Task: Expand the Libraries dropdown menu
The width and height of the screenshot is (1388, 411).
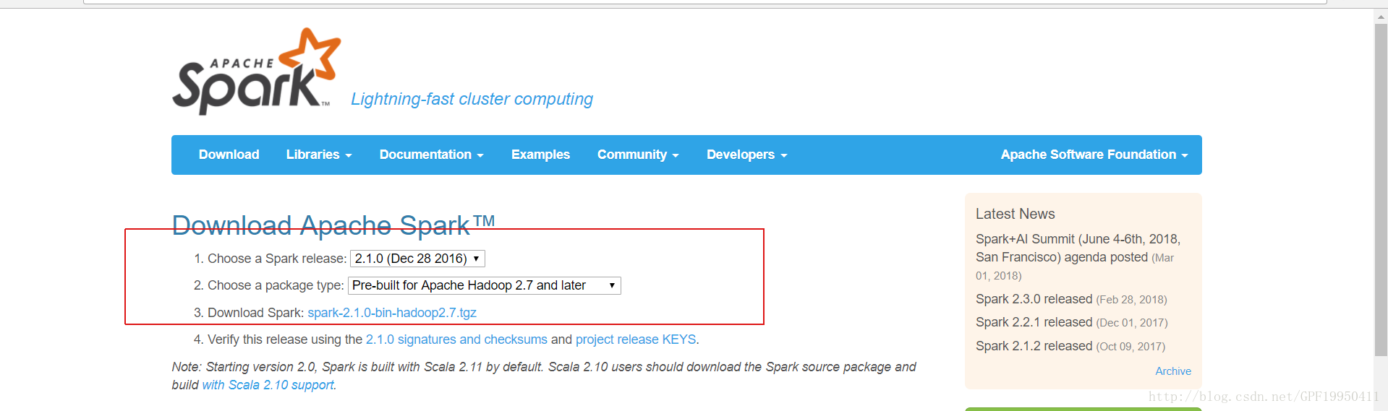Action: pos(318,155)
